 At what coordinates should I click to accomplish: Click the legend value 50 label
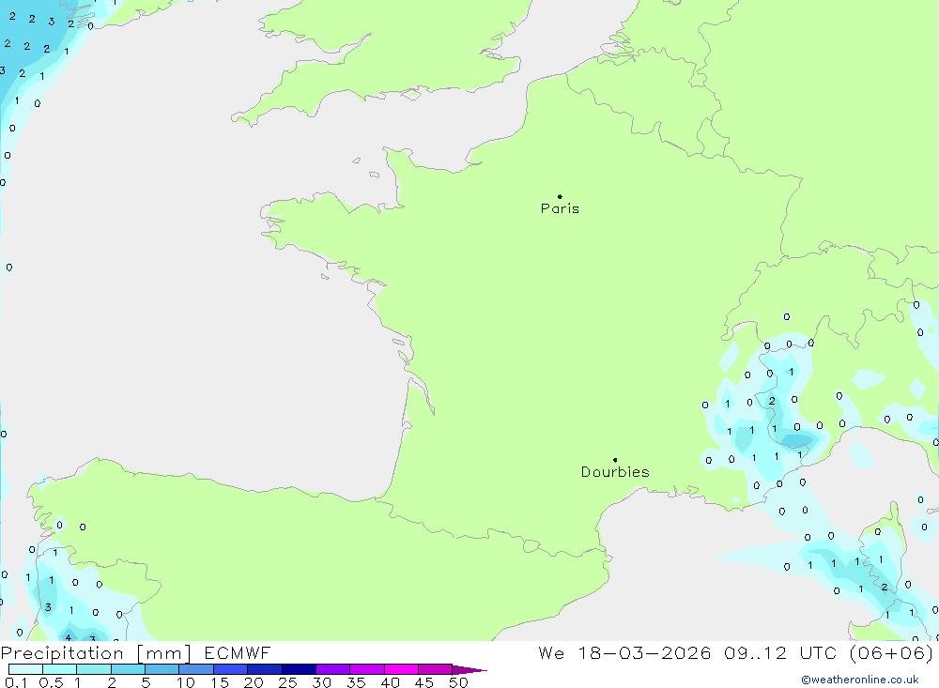[458, 682]
